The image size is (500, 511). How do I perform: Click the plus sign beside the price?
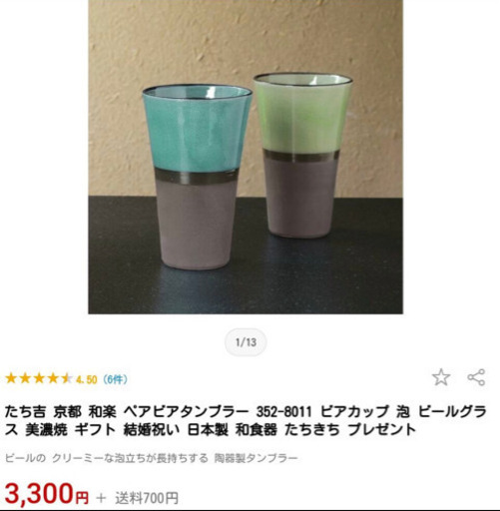101,498
